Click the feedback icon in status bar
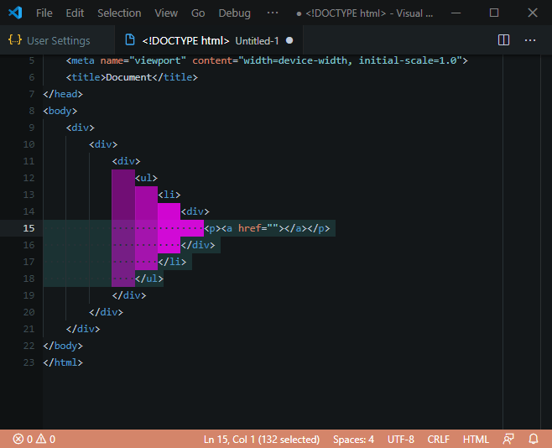This screenshot has height=448, width=552. (508, 439)
